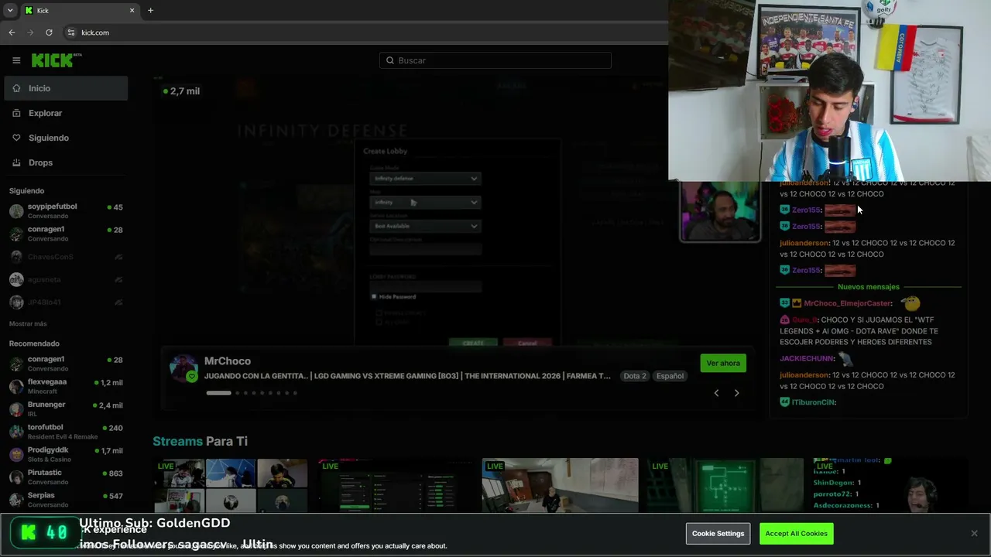The image size is (991, 557).
Task: Open torofutbol's avatar in Recomendado
Action: (16, 432)
